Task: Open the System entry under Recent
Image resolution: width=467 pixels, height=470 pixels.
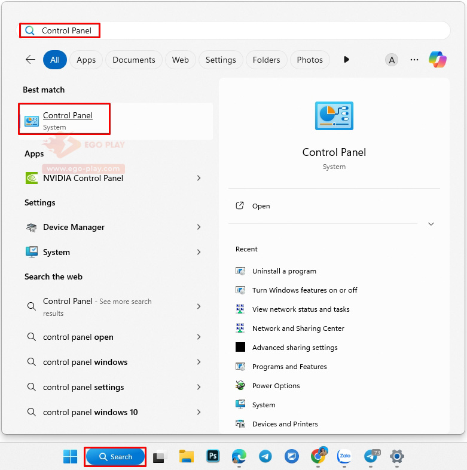Action: coord(264,405)
